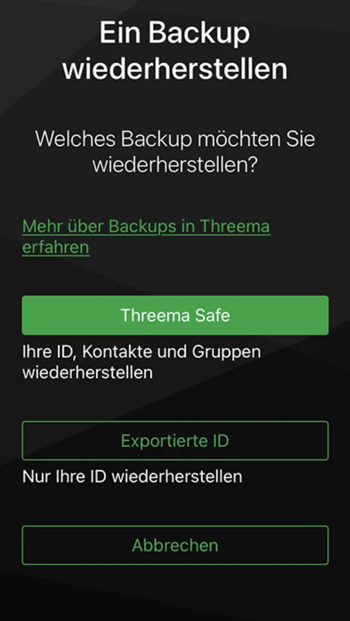Click 'Mehr über' at the link's start
Screen dimensions: 350x621
point(63,226)
